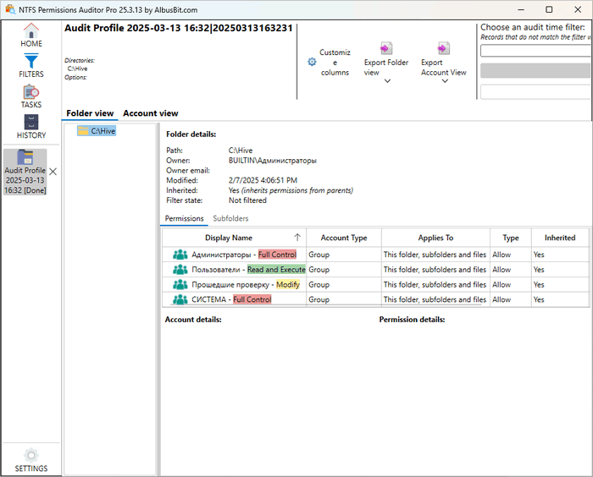Switch to the Subfolders tab
The width and height of the screenshot is (593, 477).
tap(230, 218)
